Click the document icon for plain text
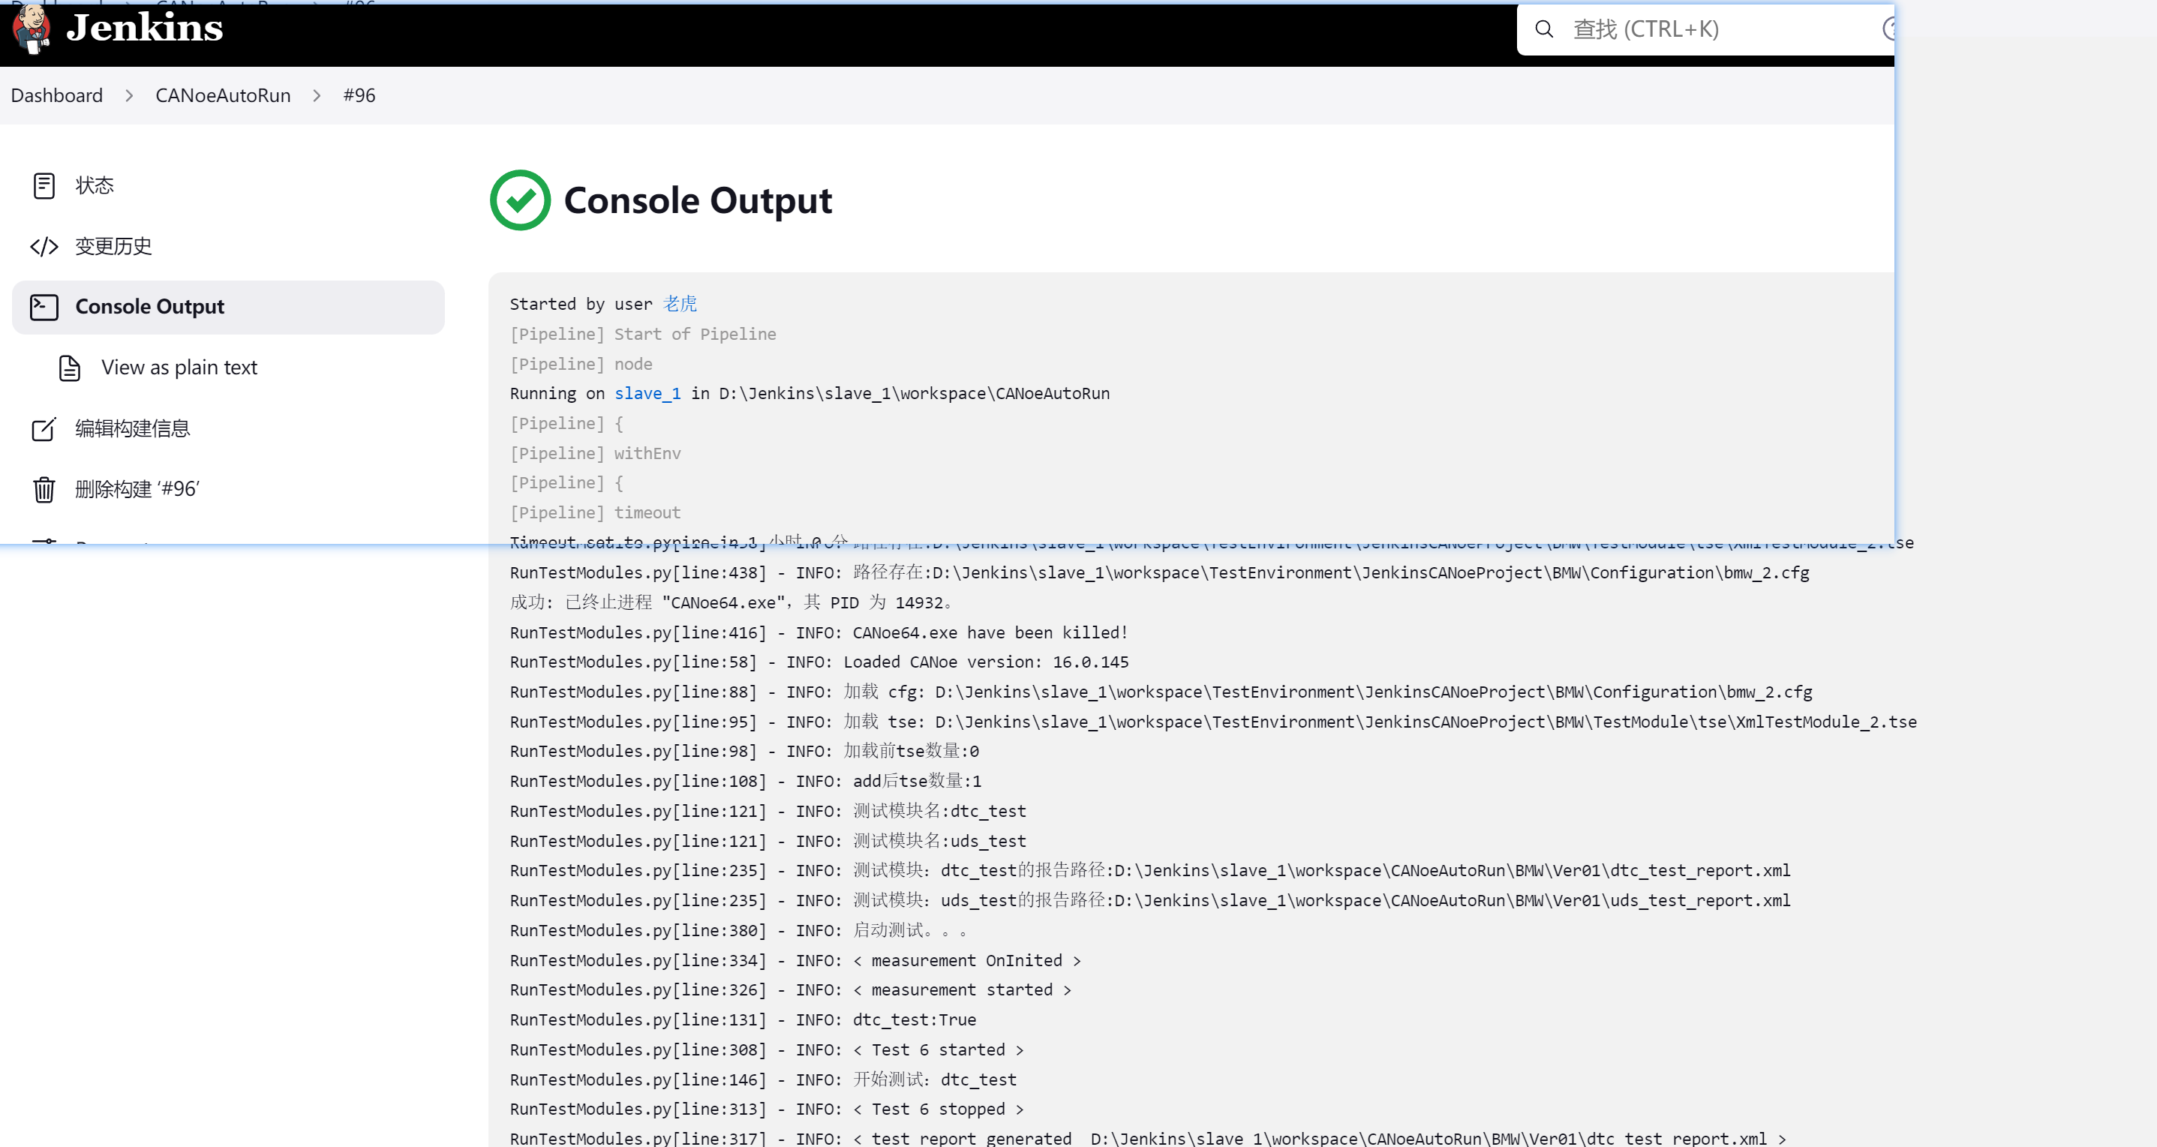Screen dimensions: 2157x1147 pos(70,368)
